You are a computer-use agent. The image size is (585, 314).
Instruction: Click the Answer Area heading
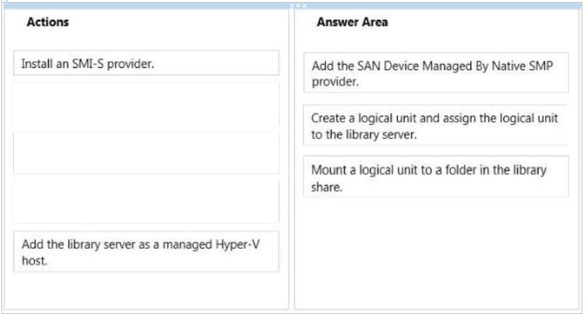click(x=352, y=22)
